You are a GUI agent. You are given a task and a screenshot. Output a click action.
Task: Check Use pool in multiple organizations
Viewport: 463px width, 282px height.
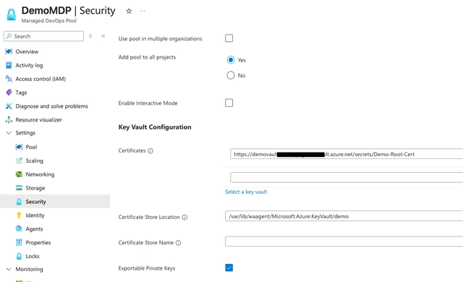[x=229, y=38]
